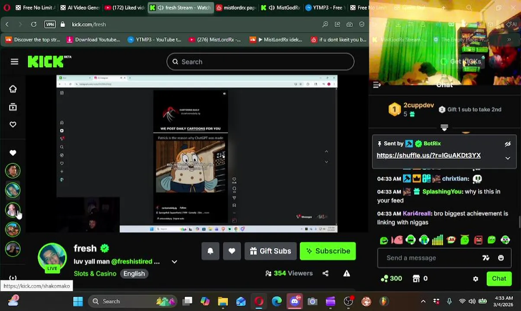Expand the stream title chevron
The width and height of the screenshot is (521, 311).
(x=174, y=262)
